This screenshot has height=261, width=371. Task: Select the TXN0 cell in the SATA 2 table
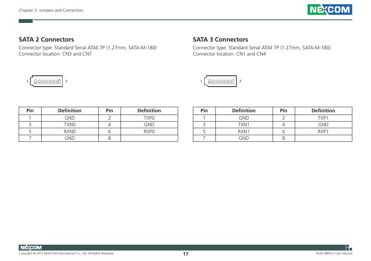[70, 124]
